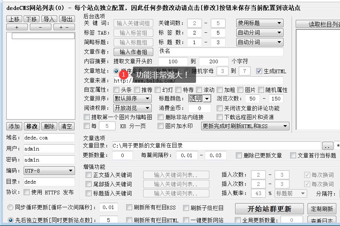The width and height of the screenshot is (340, 226).
Task: Open the 更新完成时刷新HTML和RSS dropdown
Action: click(245, 126)
